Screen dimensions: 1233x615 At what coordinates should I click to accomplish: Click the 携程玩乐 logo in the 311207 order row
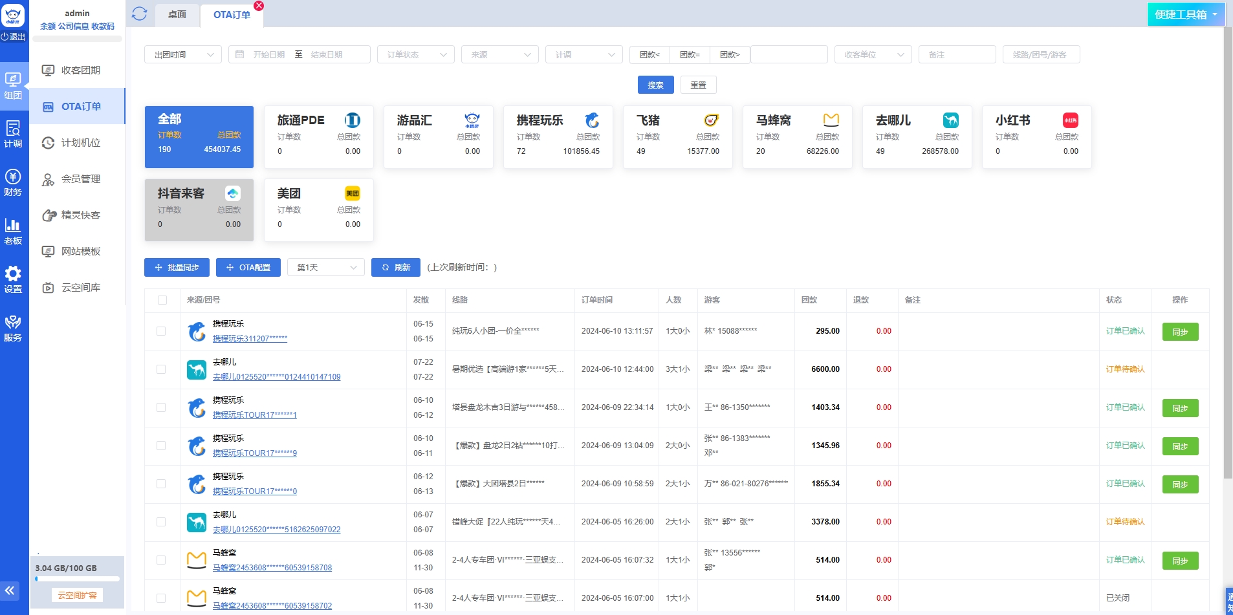click(197, 332)
